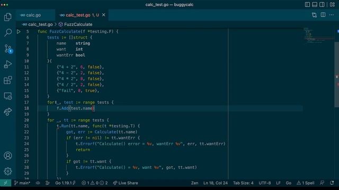Click the return keyword on line 25

83,149
